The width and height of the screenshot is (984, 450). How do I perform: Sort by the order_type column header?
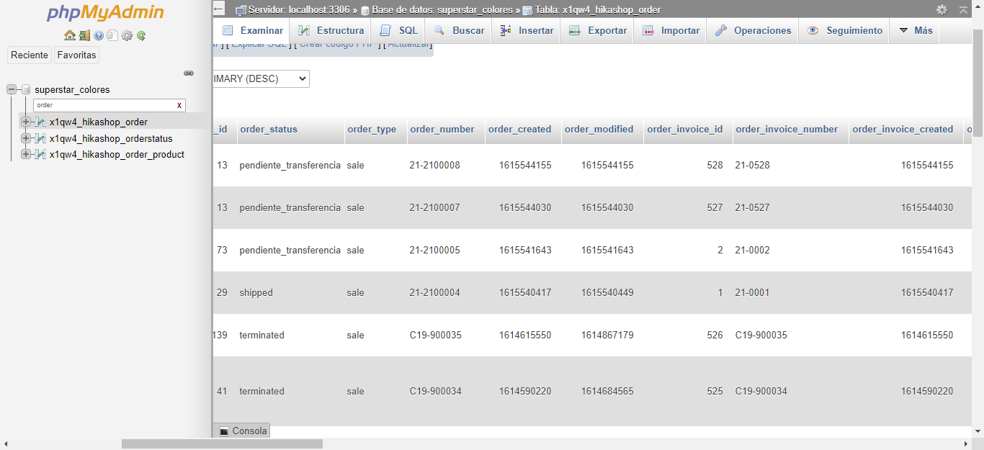point(372,130)
